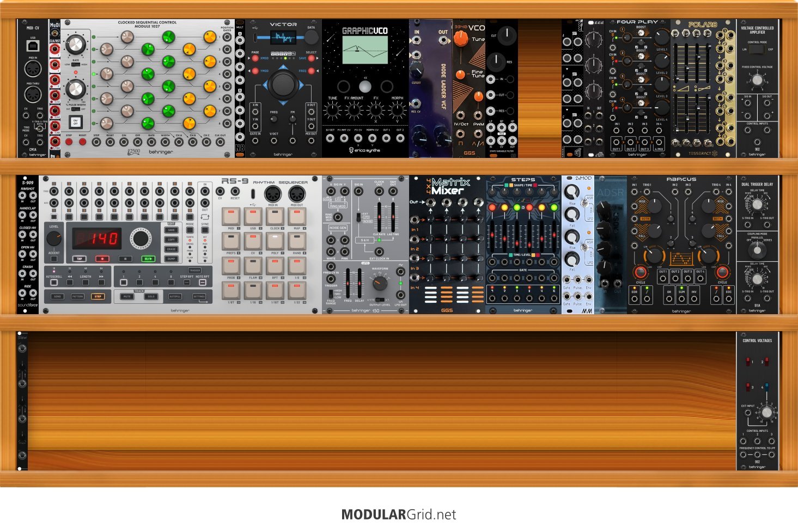Image resolution: width=798 pixels, height=526 pixels.
Task: Click the PAGE button on Victor
Action: pos(254,58)
